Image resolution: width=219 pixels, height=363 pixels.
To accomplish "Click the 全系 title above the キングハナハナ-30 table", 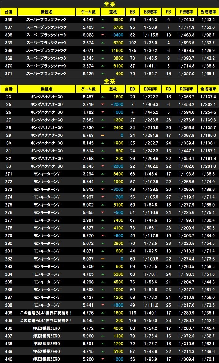I will point(110,81).
